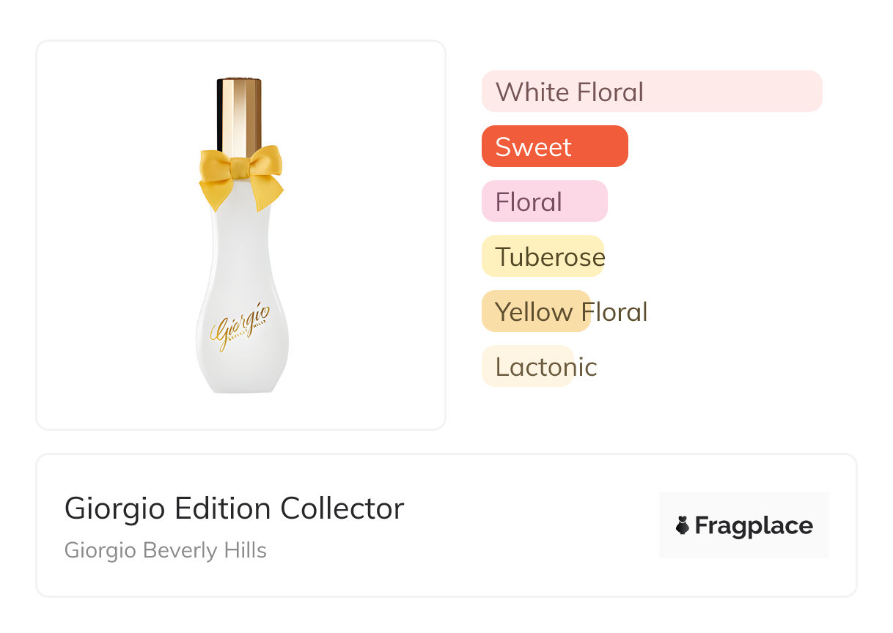Click the word 'Yellow' in the accord list
Viewport: 893px width, 633px height.
click(x=534, y=312)
